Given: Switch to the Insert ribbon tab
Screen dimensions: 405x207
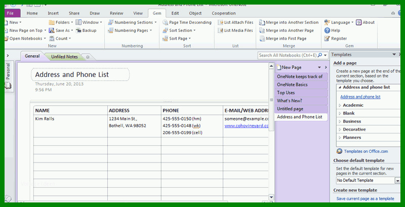Looking at the screenshot, I should click(x=53, y=13).
